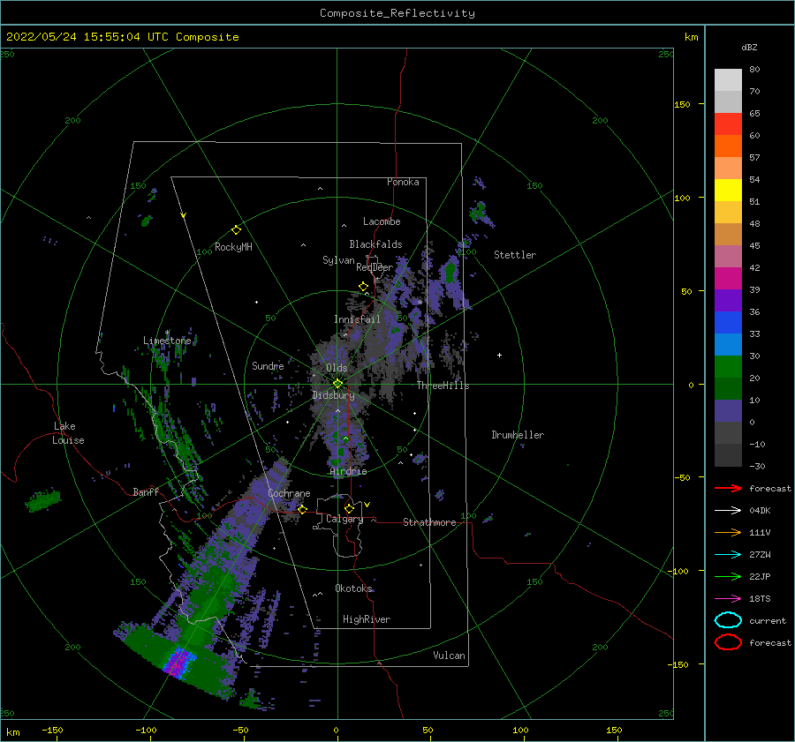Pick the red 60-65 dBZ swatch
Screen dimensions: 795x742
click(728, 124)
